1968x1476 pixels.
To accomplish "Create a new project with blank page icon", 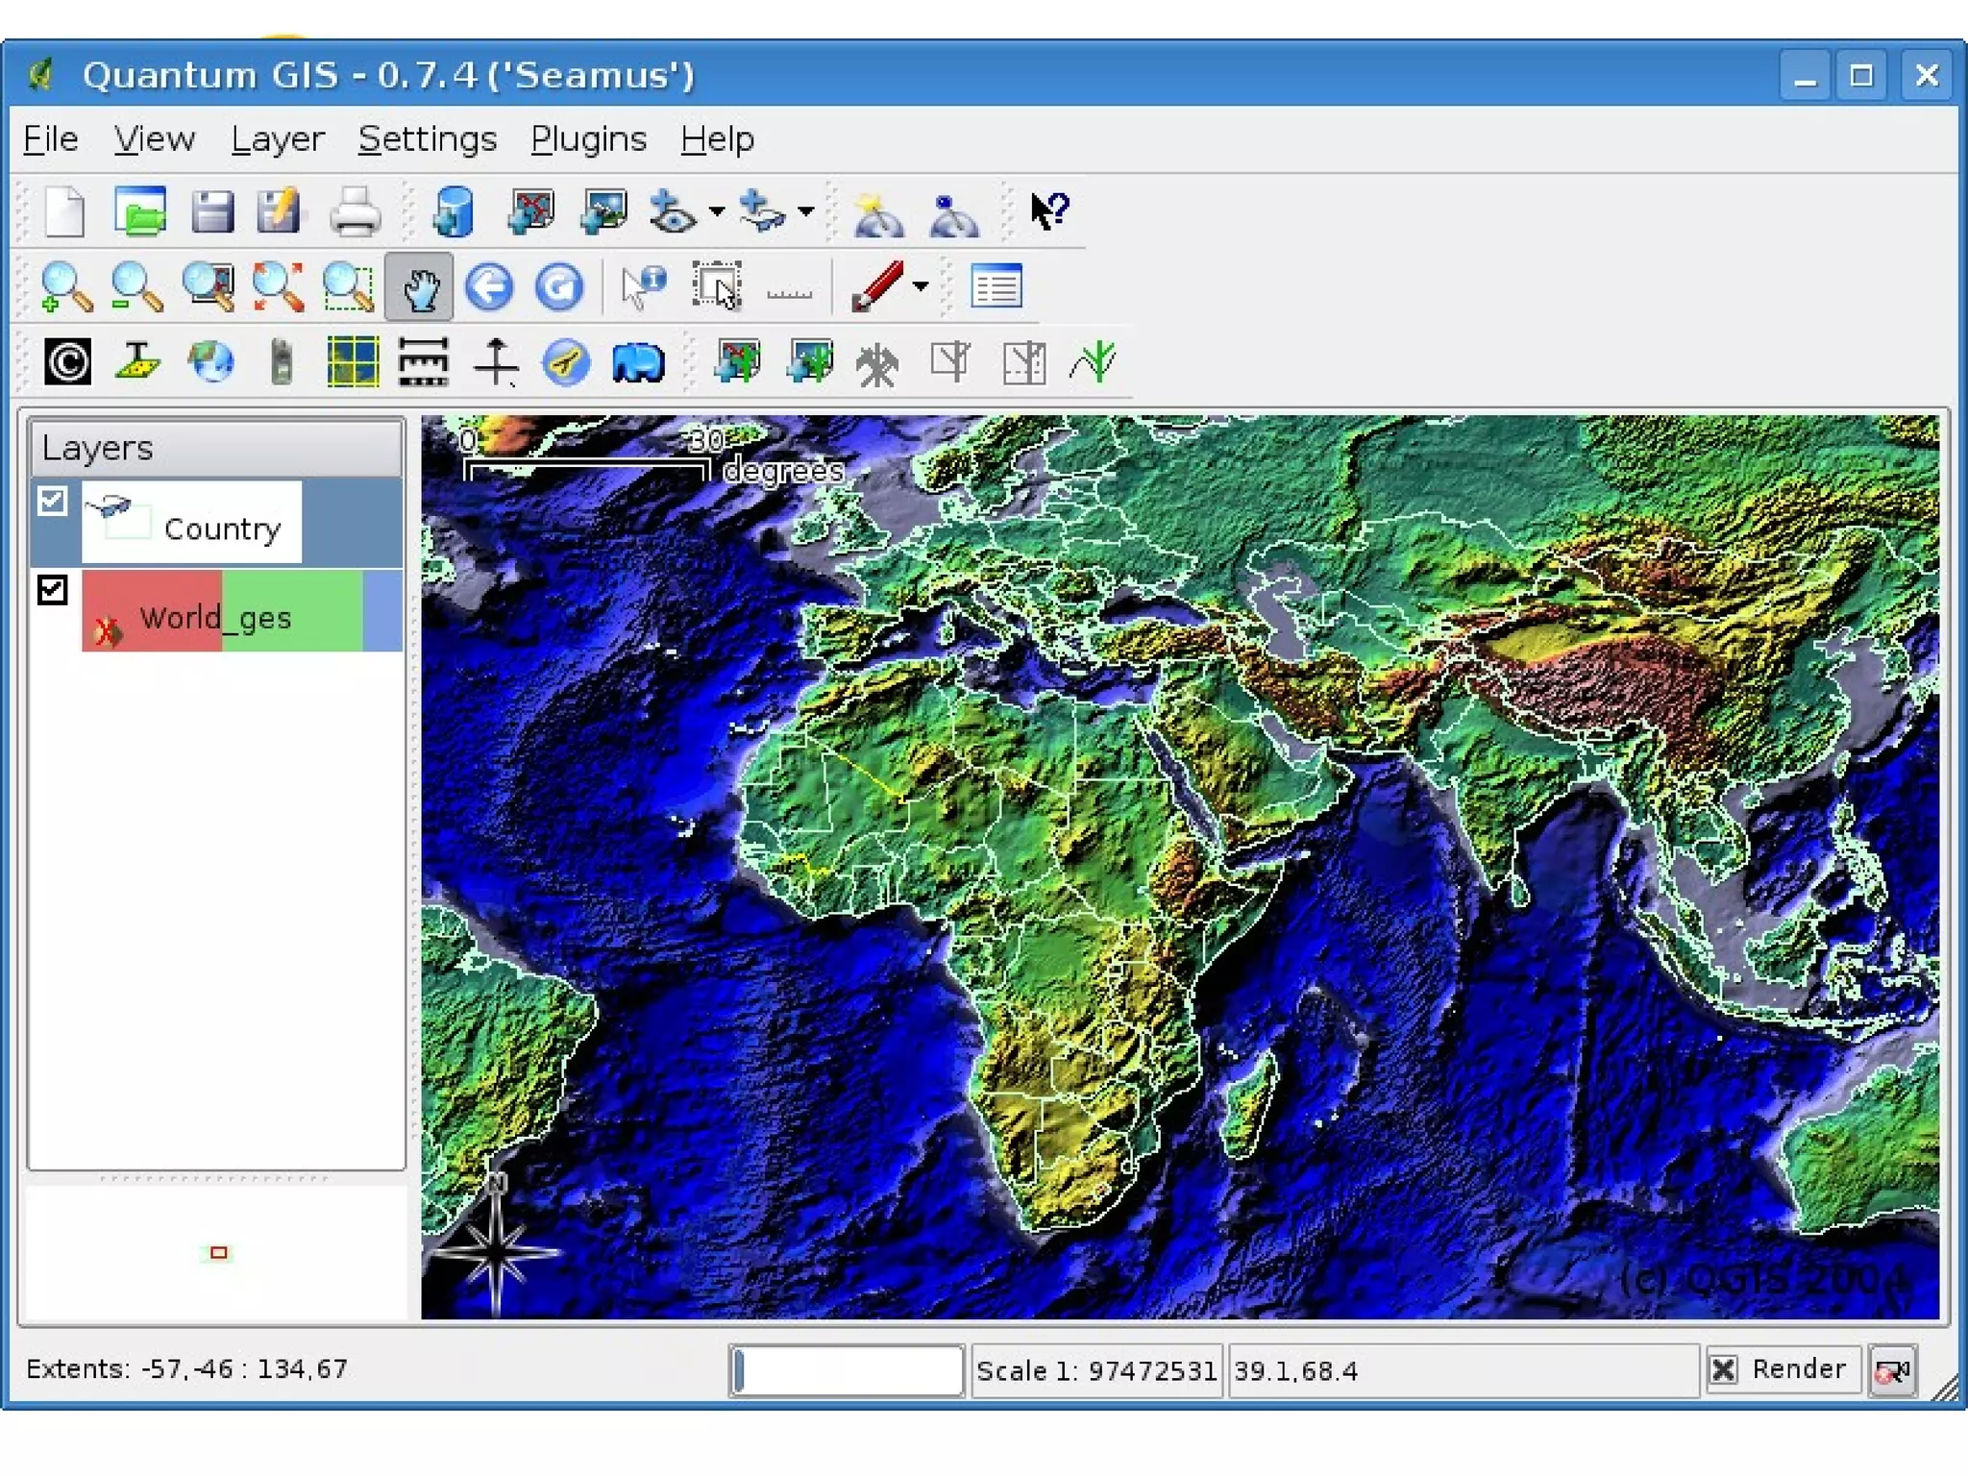I will coord(64,210).
